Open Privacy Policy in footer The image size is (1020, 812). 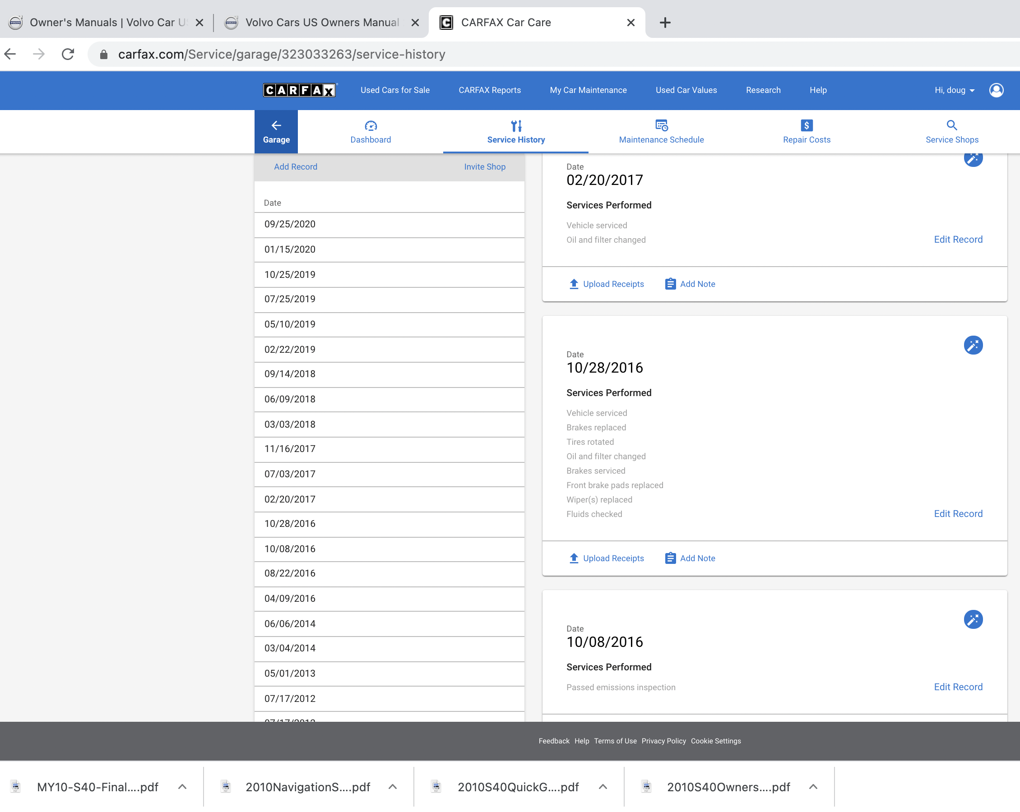pos(663,741)
